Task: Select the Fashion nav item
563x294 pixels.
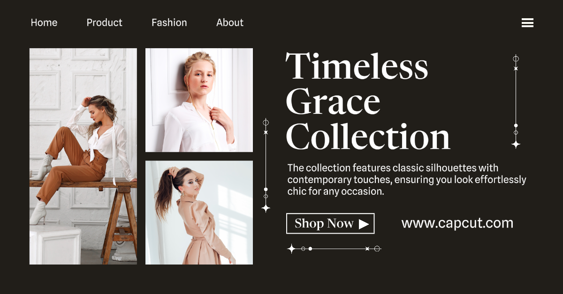Action: tap(169, 22)
